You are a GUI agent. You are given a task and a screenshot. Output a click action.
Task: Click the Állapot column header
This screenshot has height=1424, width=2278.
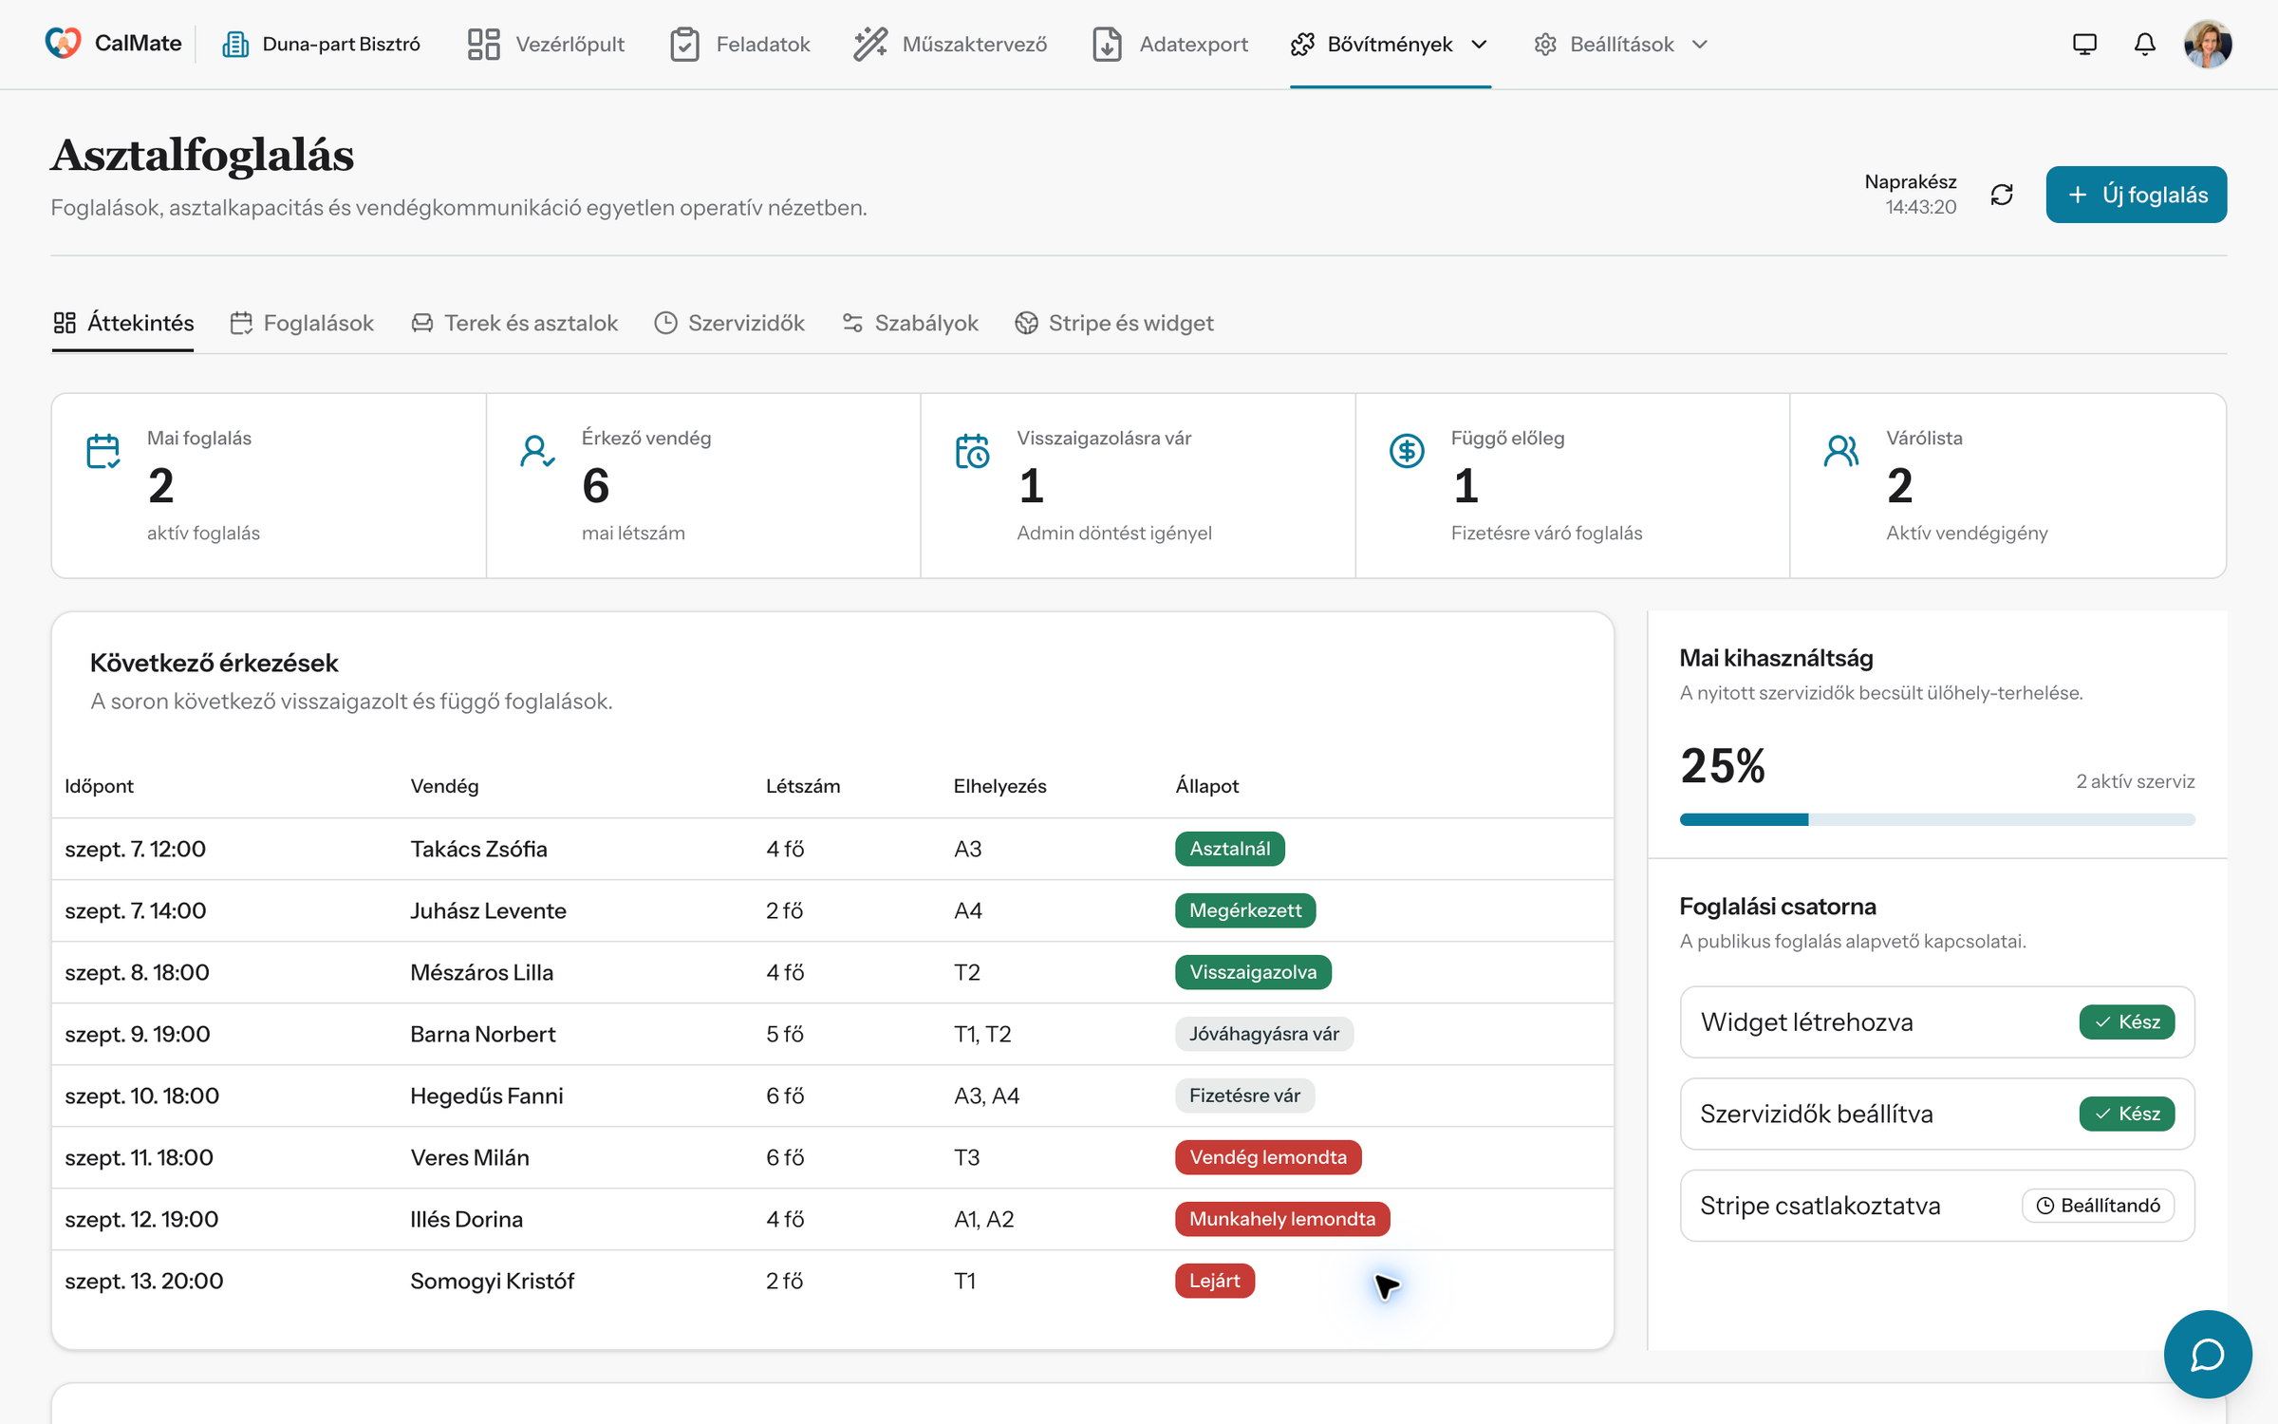(x=1206, y=786)
